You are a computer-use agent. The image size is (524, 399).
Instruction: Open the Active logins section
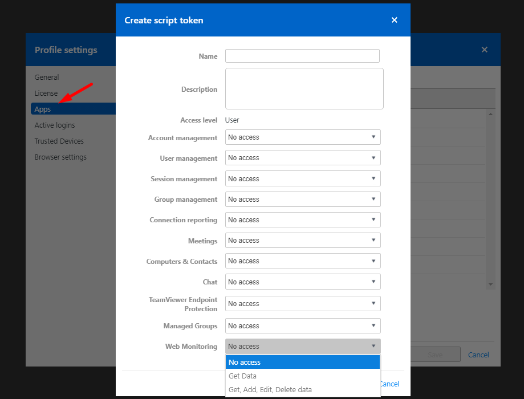pyautogui.click(x=55, y=125)
